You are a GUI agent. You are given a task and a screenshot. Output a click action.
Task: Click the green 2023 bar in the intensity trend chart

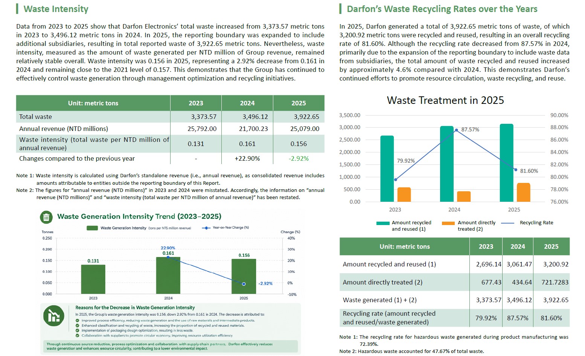[93, 279]
